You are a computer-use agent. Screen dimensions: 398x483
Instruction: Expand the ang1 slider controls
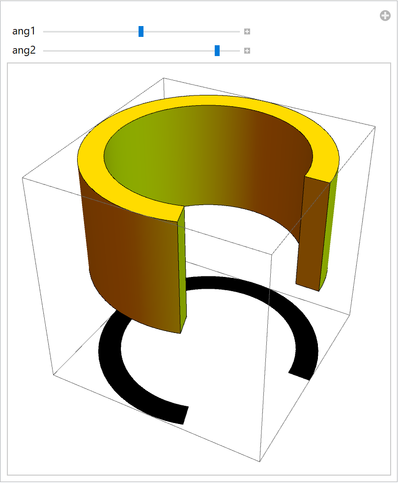(247, 31)
